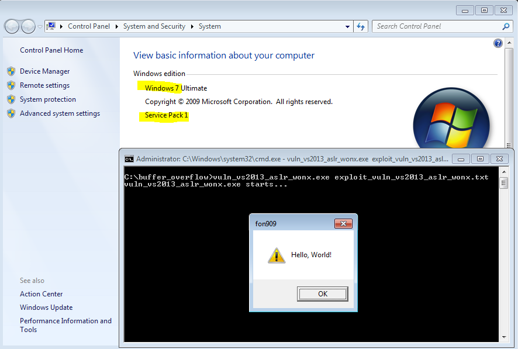Screen dimensions: 518x349
Task: Open Device Manager link
Action: 44,71
